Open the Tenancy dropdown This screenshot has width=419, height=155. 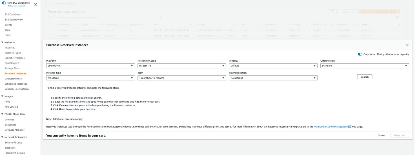point(273,66)
